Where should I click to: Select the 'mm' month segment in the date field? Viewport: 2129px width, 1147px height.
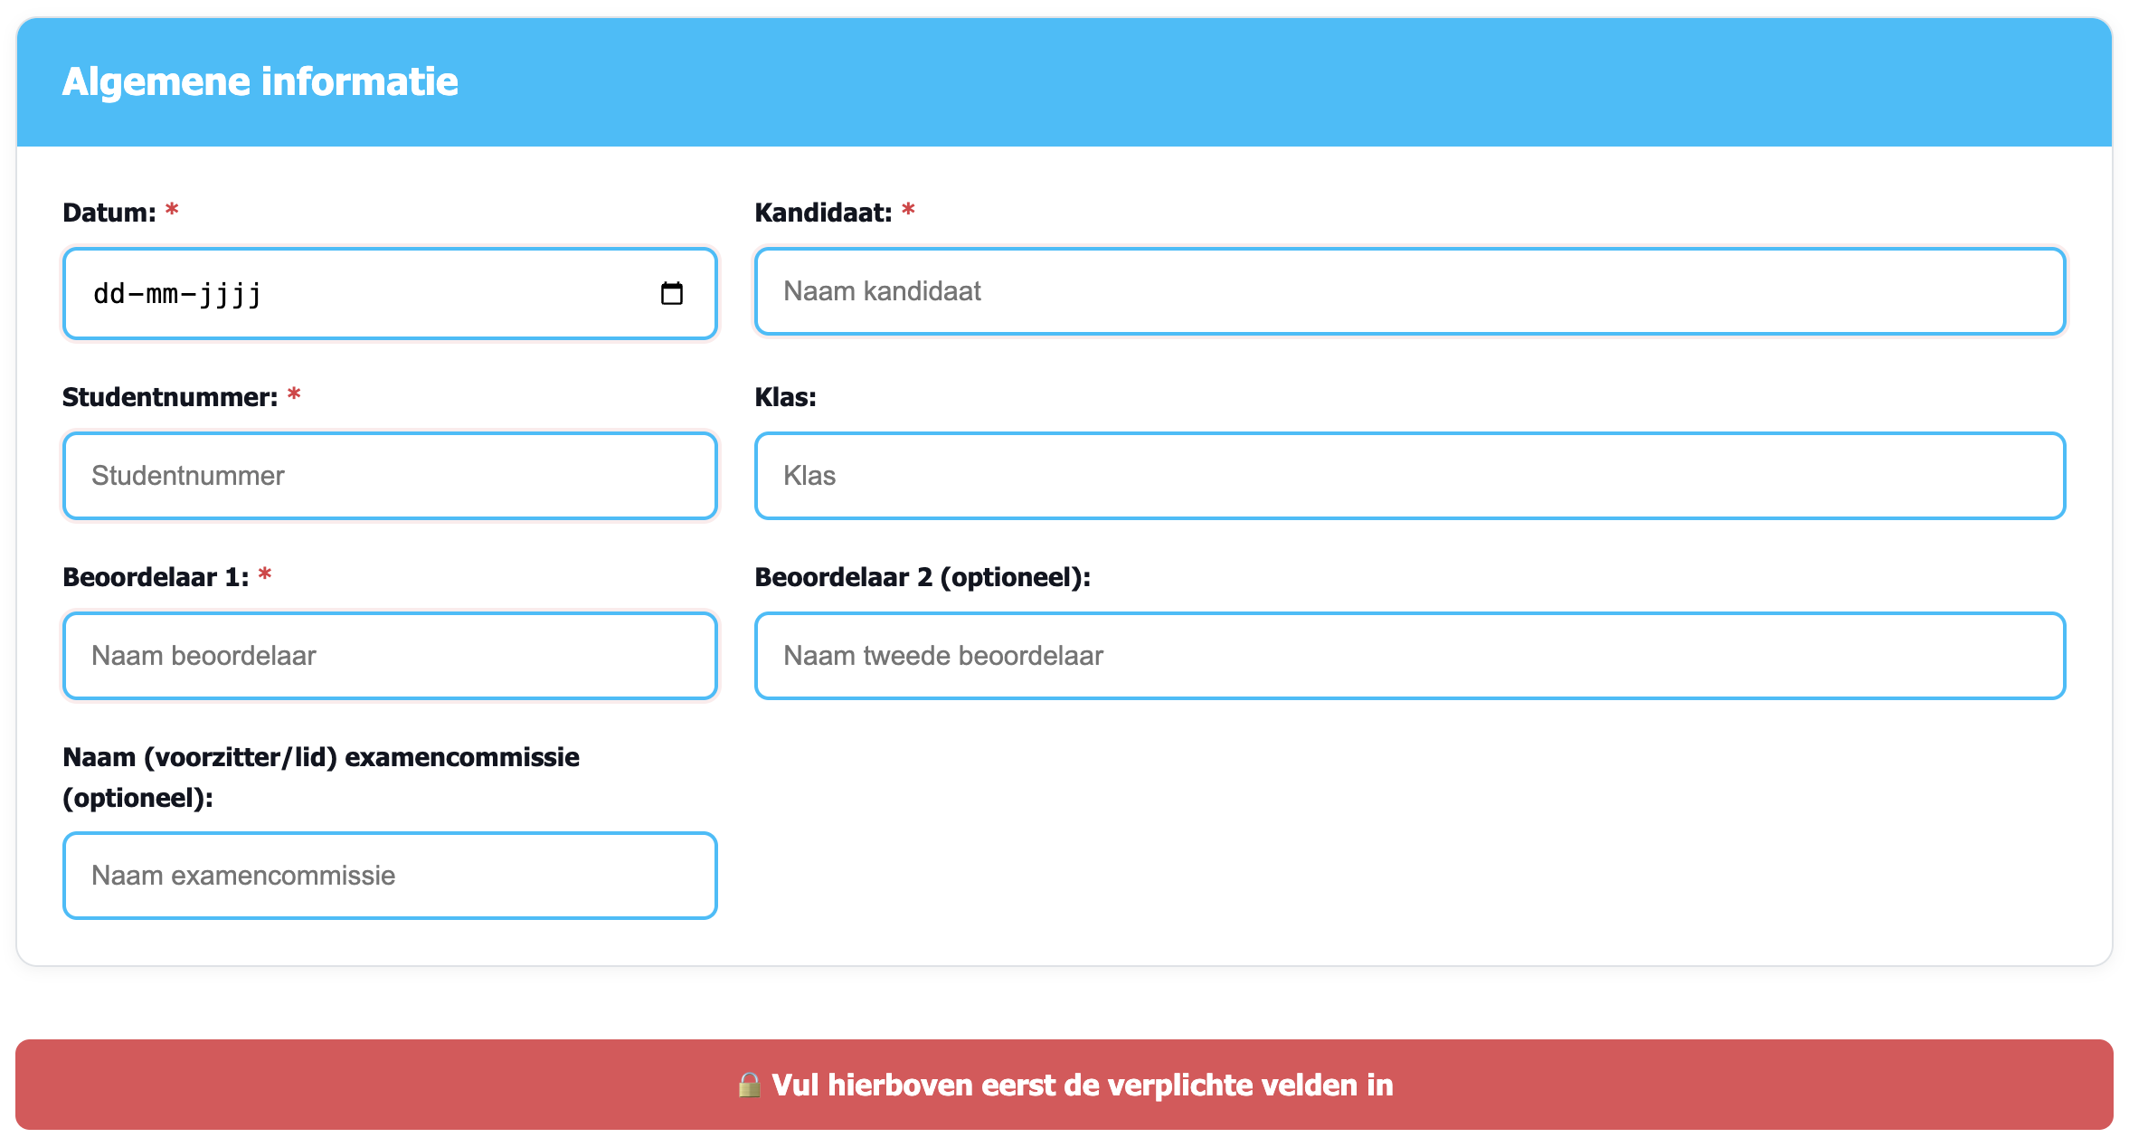click(162, 294)
